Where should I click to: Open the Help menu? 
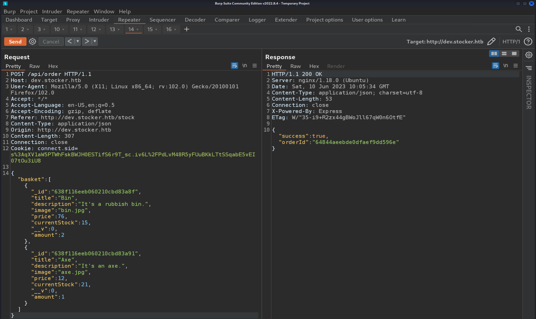125,11
